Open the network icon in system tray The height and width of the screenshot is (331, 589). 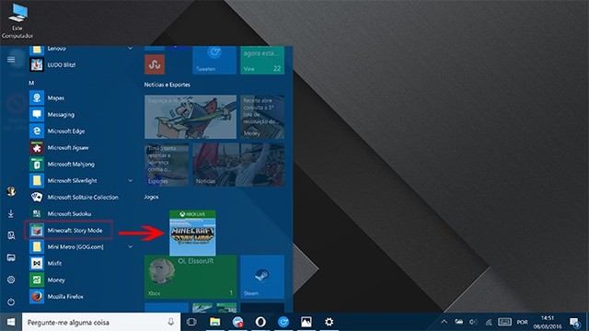[489, 322]
